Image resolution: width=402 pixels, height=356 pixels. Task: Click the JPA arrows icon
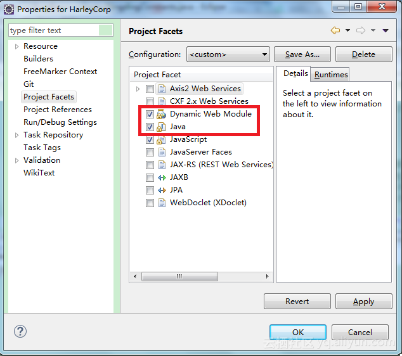click(x=162, y=190)
